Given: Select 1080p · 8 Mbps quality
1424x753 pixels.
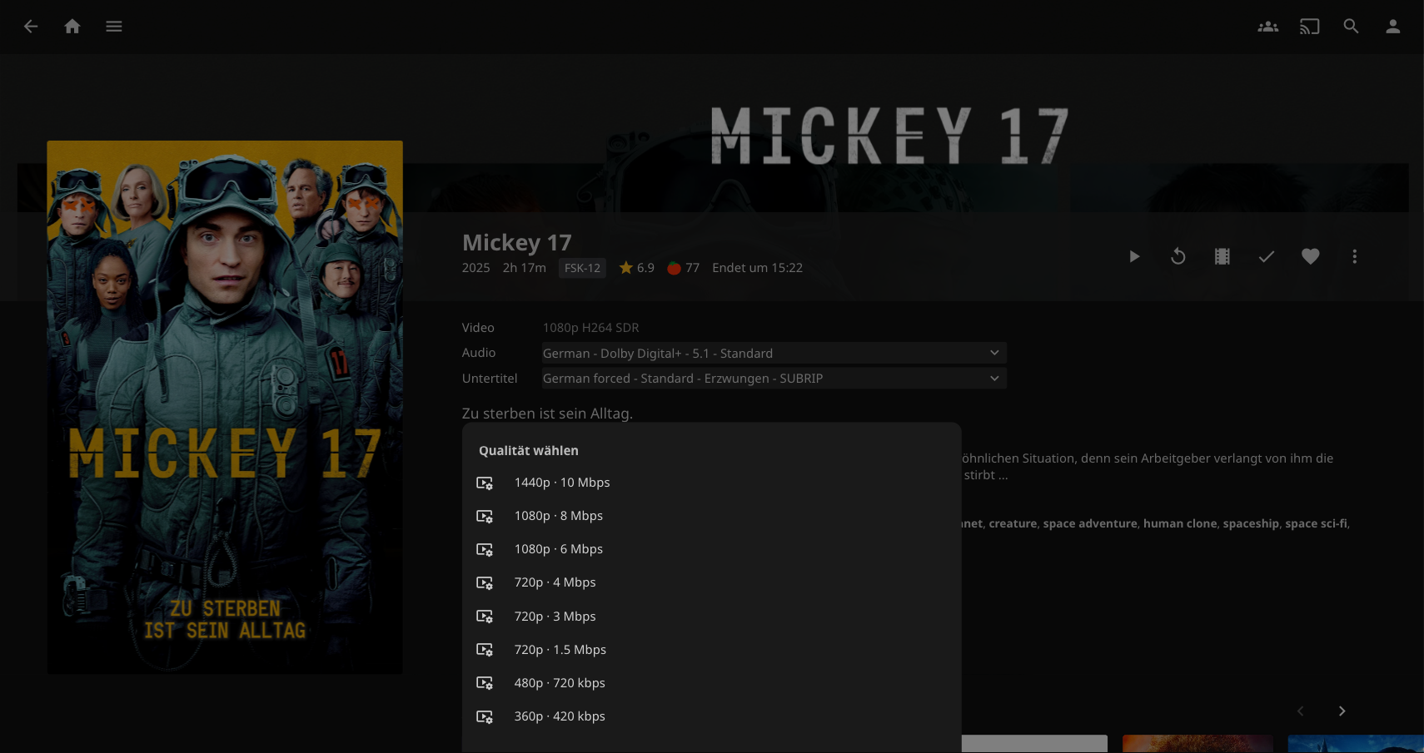Looking at the screenshot, I should [712, 516].
